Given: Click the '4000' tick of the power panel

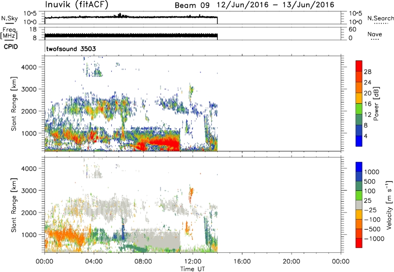Looking at the screenshot, I should point(29,67).
